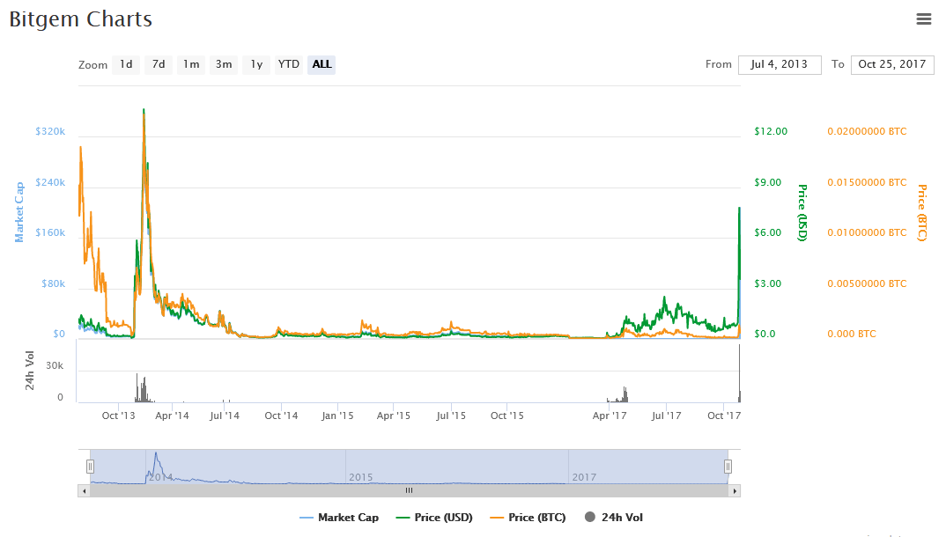The image size is (946, 537).
Task: Toggle Market Cap series in legend
Action: point(339,518)
